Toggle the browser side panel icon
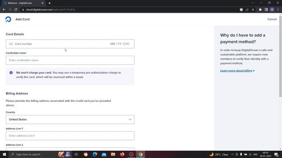Viewport: 282px width, 158px height. point(266,10)
